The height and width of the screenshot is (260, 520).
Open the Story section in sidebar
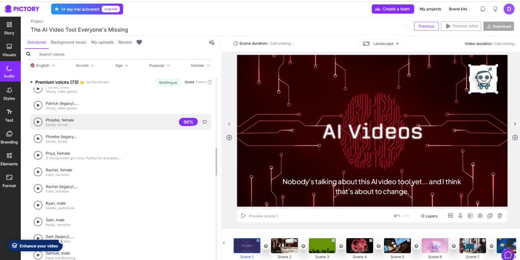pyautogui.click(x=9, y=28)
